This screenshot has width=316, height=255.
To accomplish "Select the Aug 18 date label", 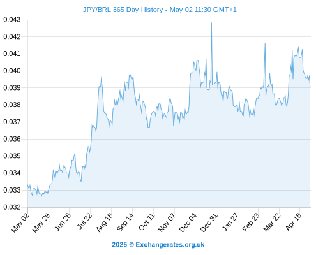I will (104, 222).
